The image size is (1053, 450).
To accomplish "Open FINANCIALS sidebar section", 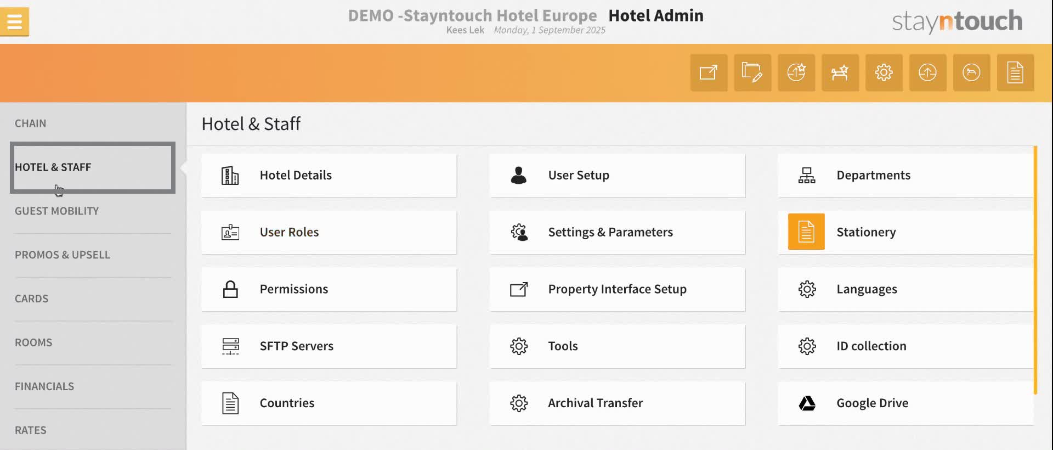I will coord(44,387).
